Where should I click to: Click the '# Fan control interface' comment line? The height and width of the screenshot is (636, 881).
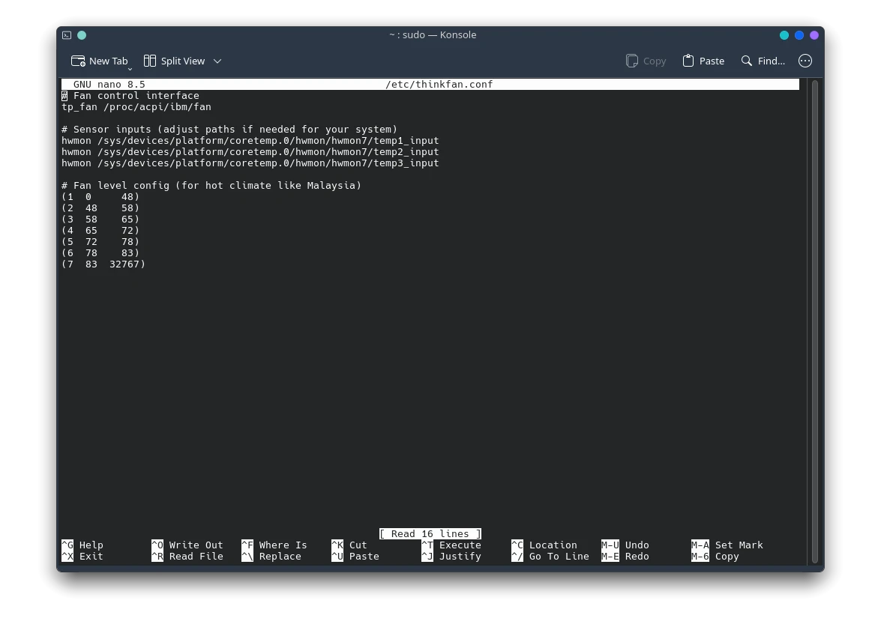tap(130, 95)
